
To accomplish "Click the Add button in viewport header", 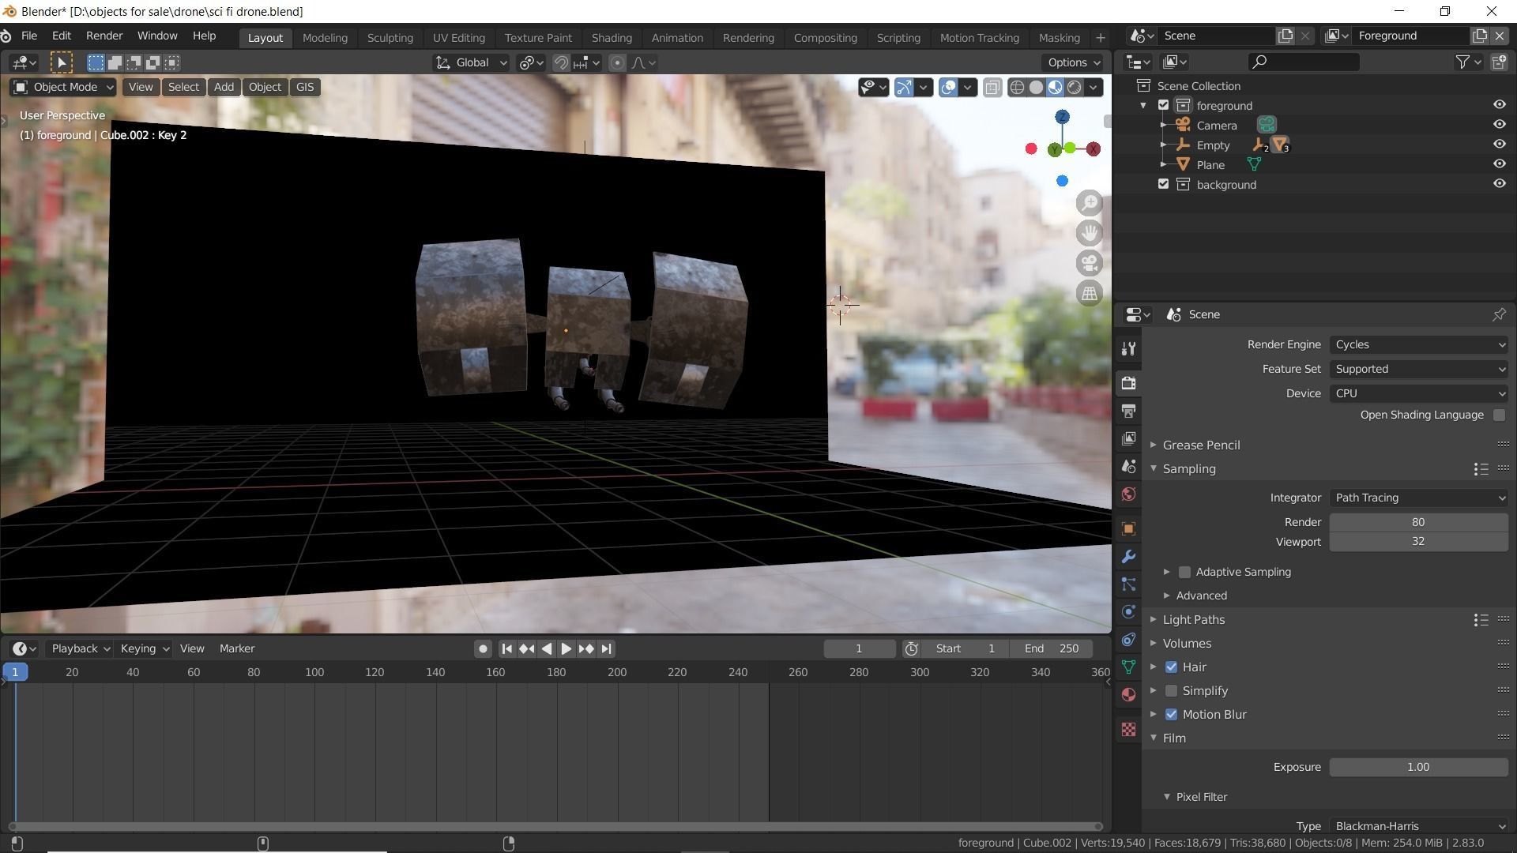I will click(x=224, y=87).
